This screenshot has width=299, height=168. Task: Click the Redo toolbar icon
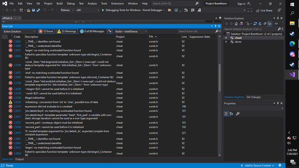(x=52, y=10)
